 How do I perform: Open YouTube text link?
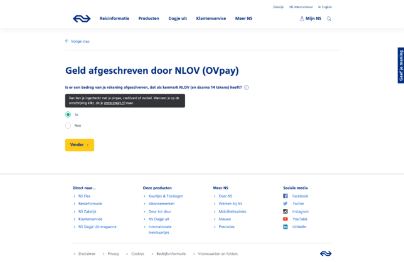point(300,219)
